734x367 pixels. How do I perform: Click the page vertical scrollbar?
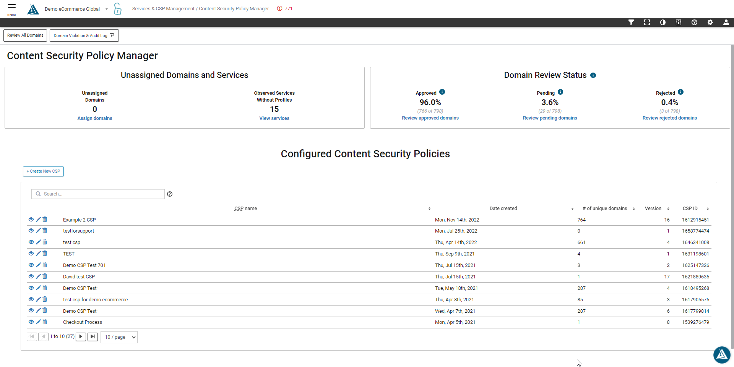(732, 197)
